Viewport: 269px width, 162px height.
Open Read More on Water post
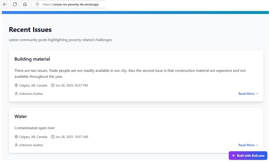tap(248, 145)
